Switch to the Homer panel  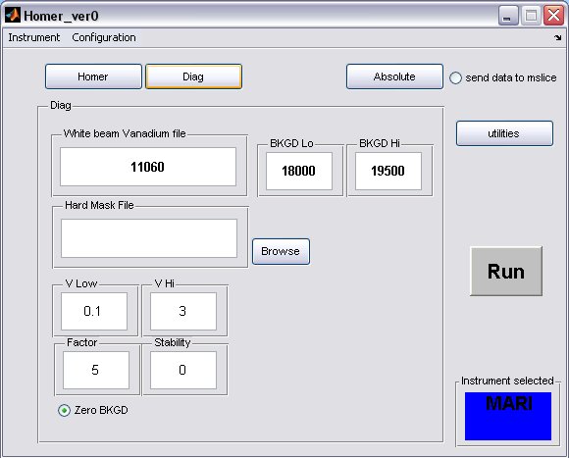(x=93, y=76)
